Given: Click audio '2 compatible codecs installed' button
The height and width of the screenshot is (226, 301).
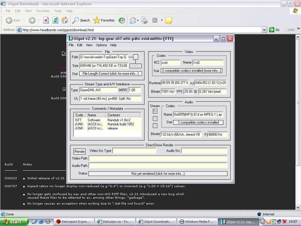Looking at the screenshot, I should [x=198, y=122].
